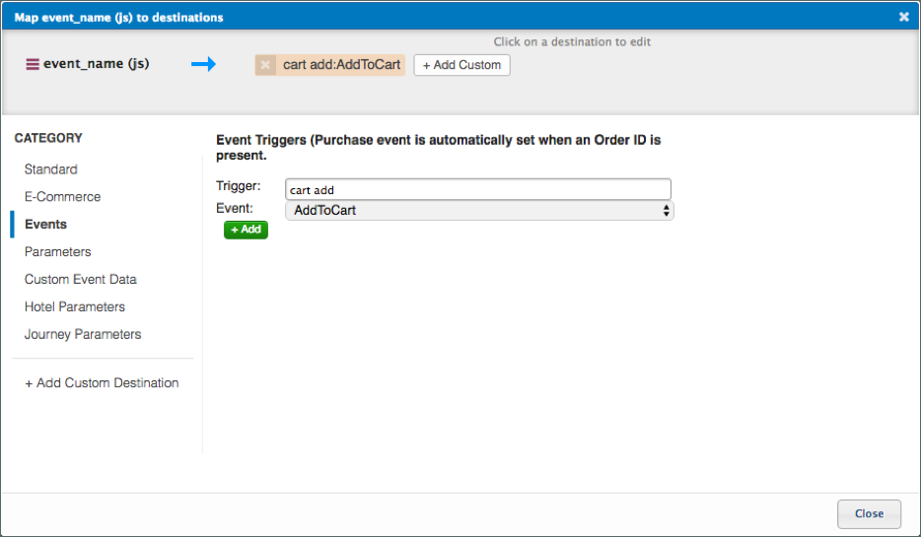Close the mapping dialog with the X icon

(x=903, y=17)
